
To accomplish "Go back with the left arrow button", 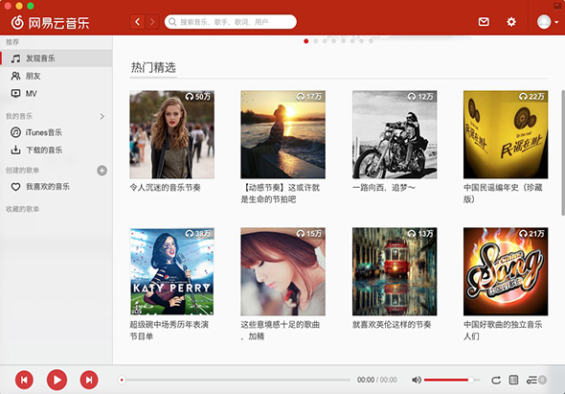I will click(137, 22).
